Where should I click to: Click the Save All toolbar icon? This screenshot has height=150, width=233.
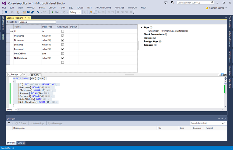(x=32, y=12)
